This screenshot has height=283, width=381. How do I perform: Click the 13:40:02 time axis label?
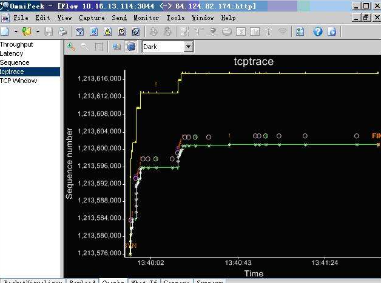[151, 262]
